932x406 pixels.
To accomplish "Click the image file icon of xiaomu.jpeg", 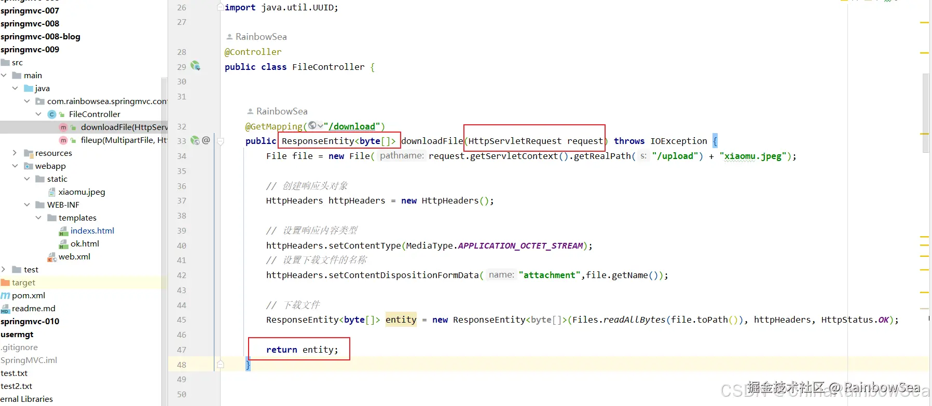I will coord(52,192).
